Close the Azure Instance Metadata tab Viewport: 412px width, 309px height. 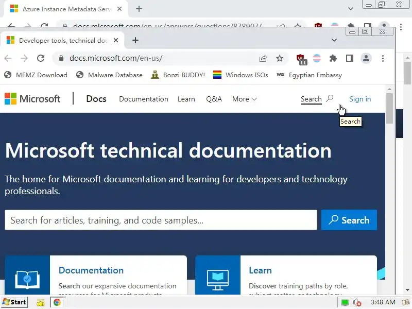coord(119,9)
